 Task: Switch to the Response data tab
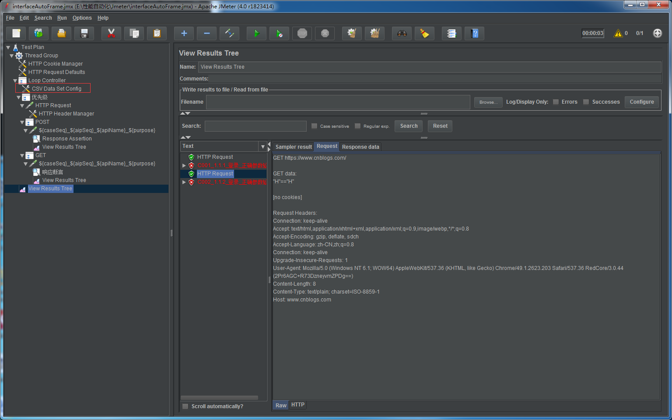[x=360, y=147]
